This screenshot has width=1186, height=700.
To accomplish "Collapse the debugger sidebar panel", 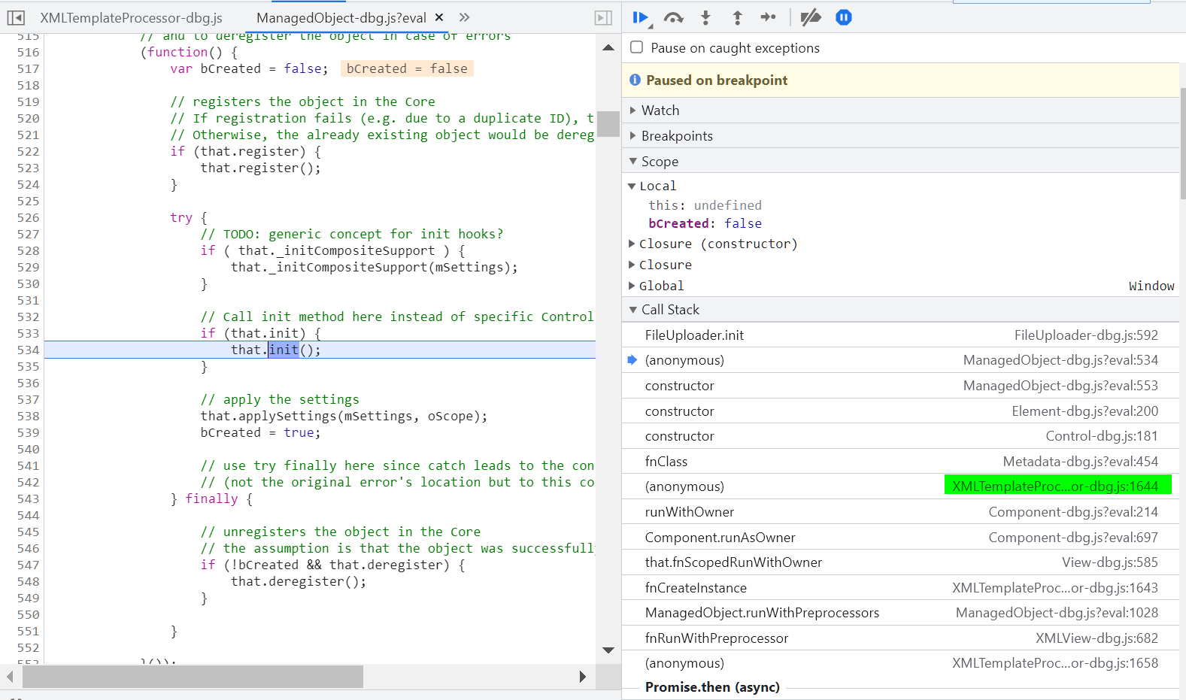I will point(603,17).
